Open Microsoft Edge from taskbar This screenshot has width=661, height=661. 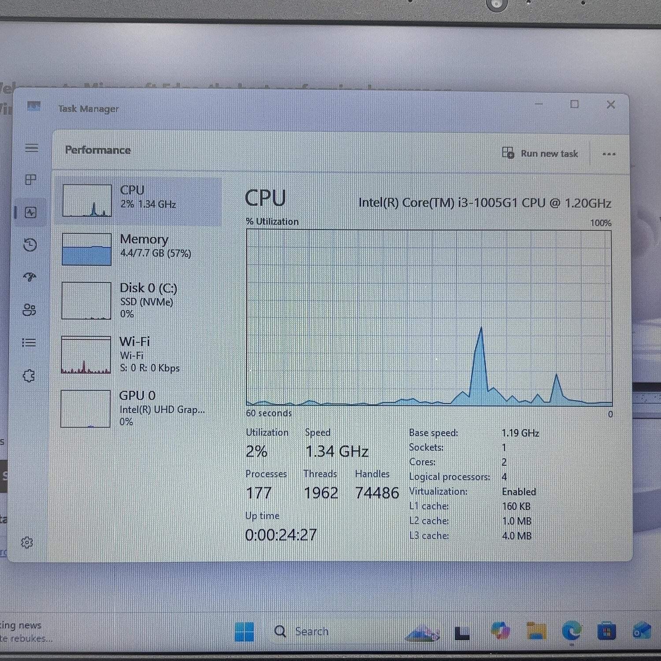pyautogui.click(x=572, y=631)
